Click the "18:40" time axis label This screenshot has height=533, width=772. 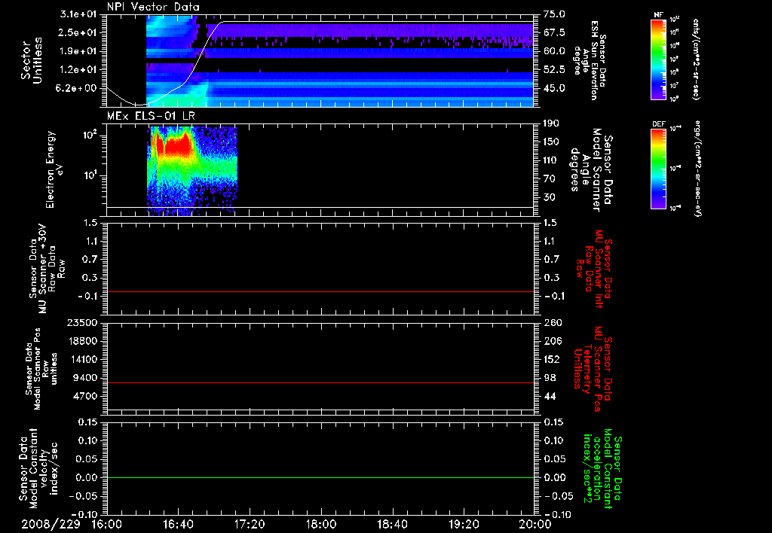392,524
